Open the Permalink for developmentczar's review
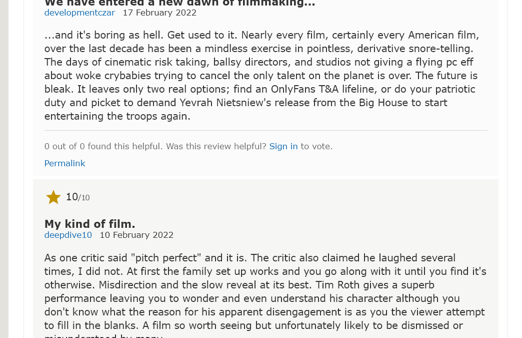 coord(64,163)
